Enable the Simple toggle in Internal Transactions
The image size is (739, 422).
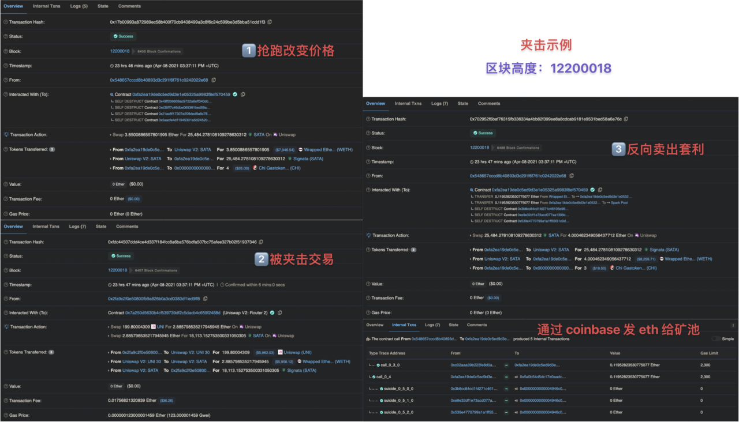(716, 338)
